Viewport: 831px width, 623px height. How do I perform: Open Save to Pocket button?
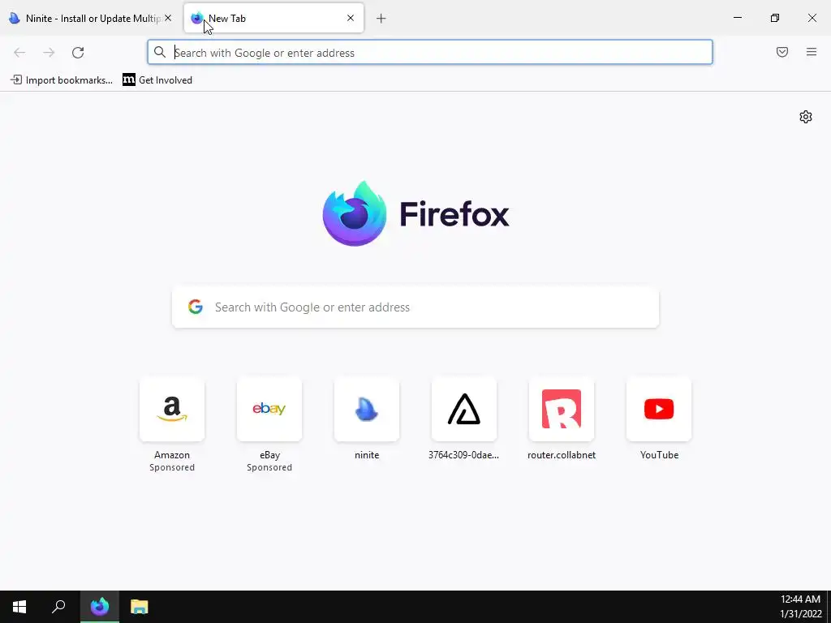782,52
